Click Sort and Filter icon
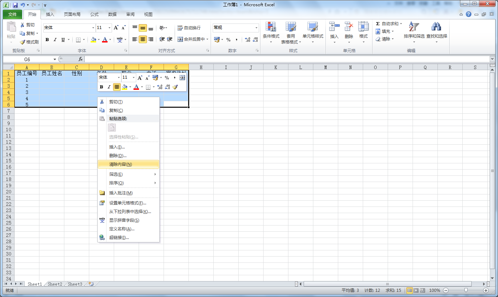The height and width of the screenshot is (297, 498). pyautogui.click(x=414, y=28)
